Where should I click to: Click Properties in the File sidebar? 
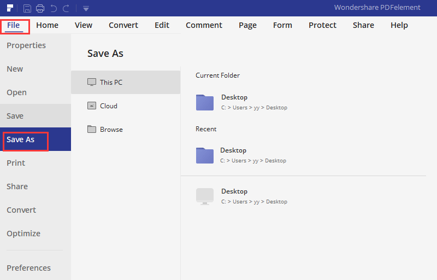pos(26,45)
